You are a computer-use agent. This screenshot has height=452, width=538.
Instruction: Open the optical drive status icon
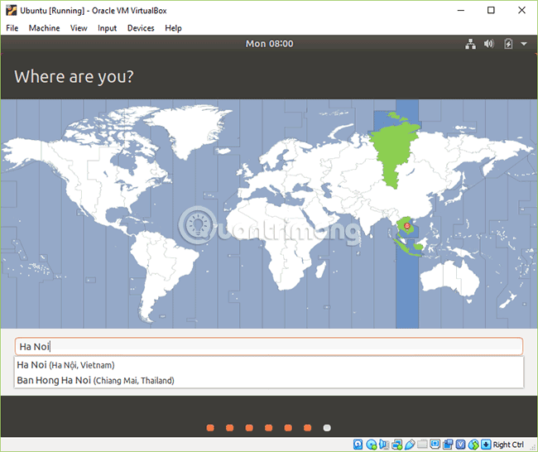coord(372,445)
